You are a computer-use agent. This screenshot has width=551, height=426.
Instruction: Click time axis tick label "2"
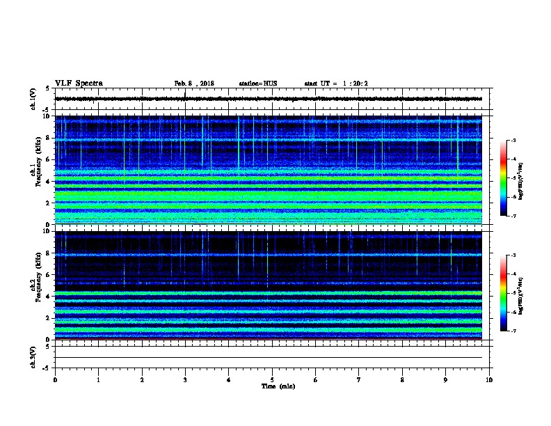click(142, 380)
